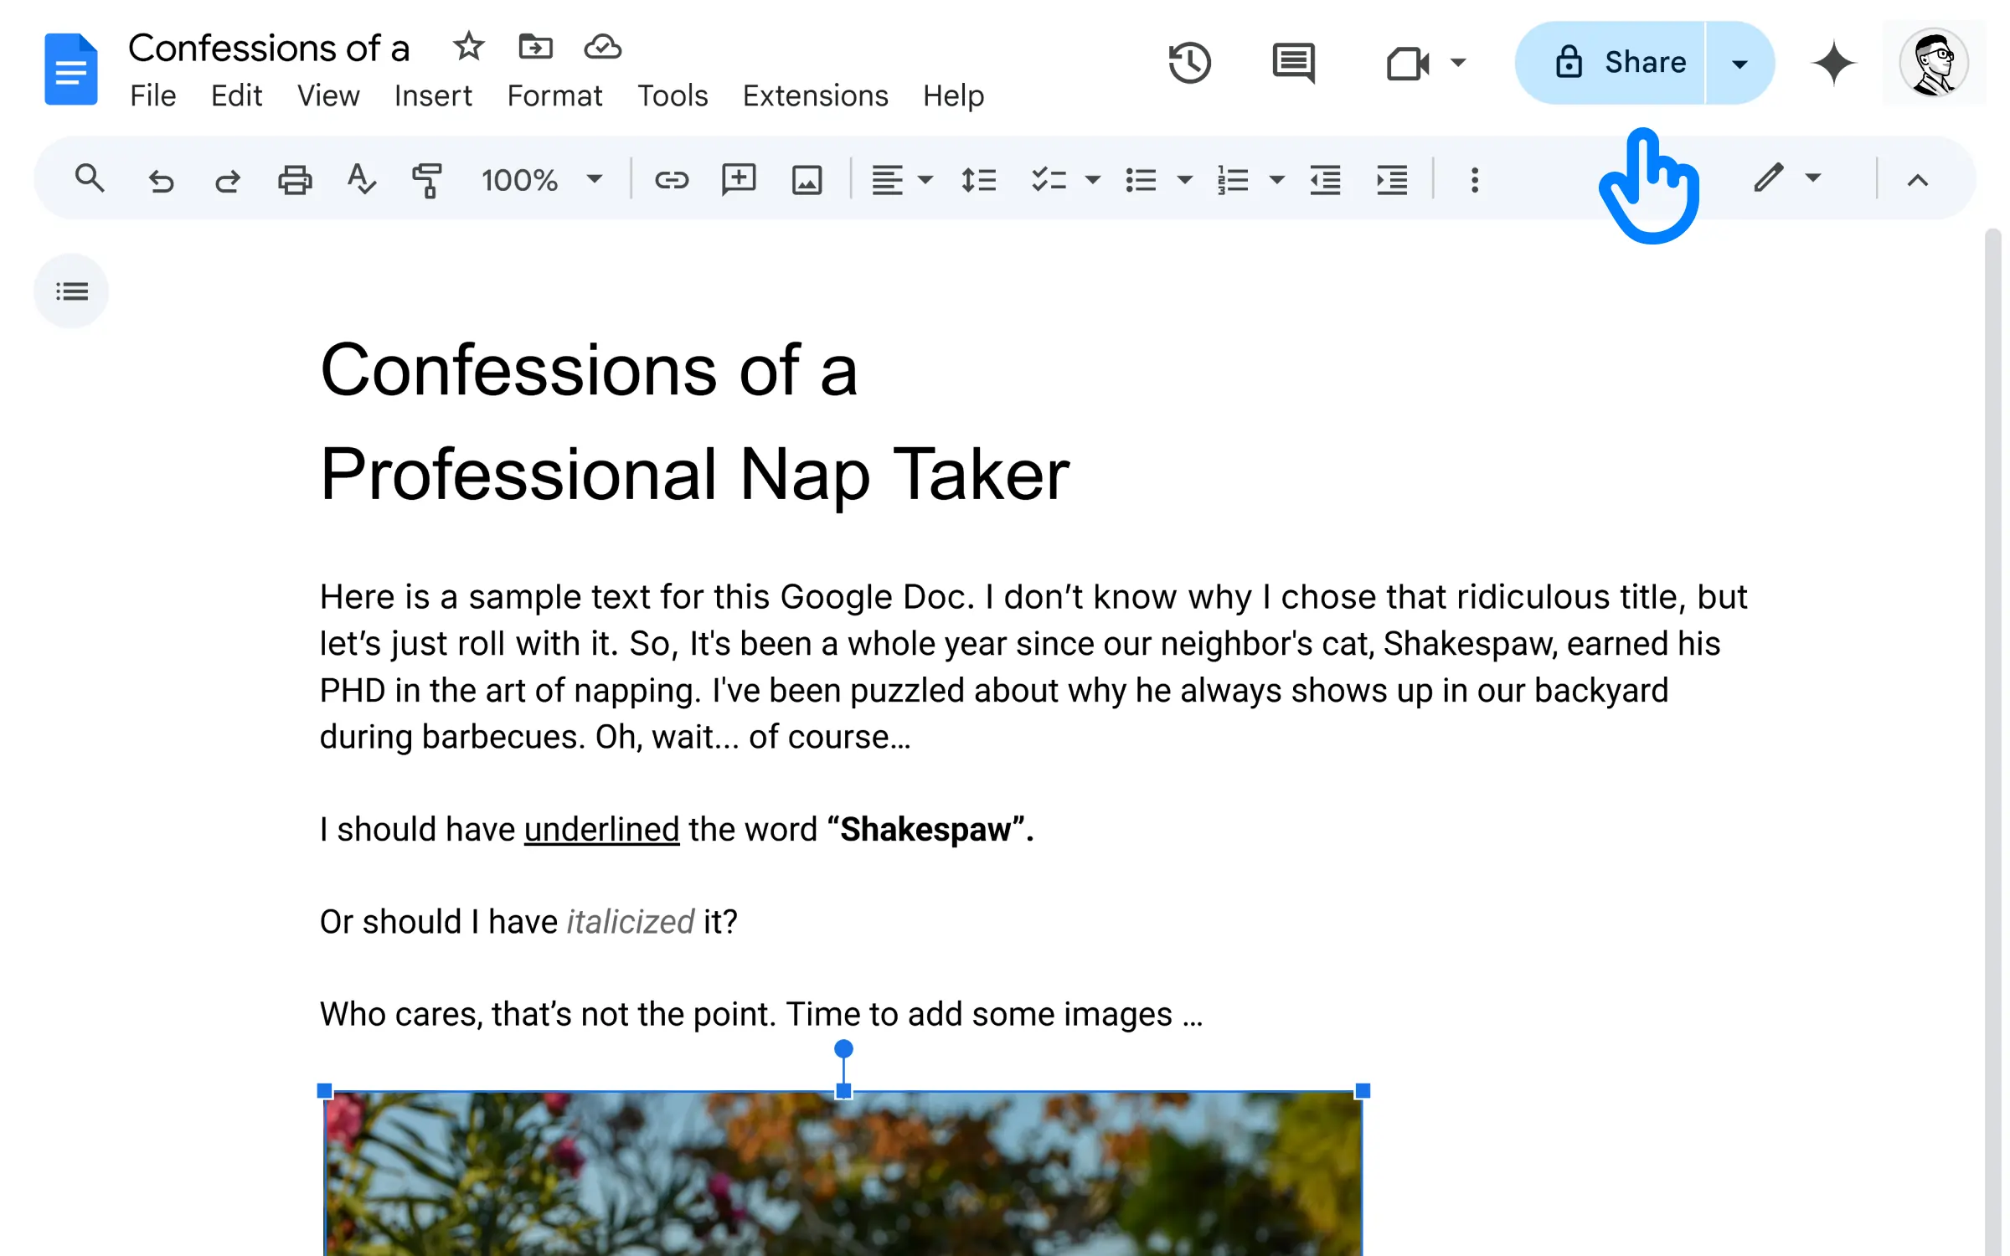Rename the document title field
2010x1256 pixels.
click(269, 48)
